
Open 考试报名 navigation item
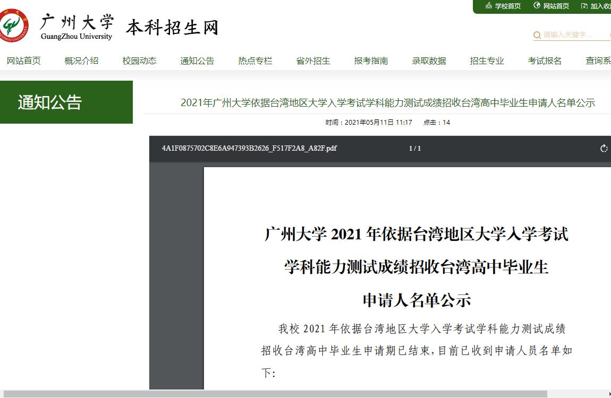[545, 60]
